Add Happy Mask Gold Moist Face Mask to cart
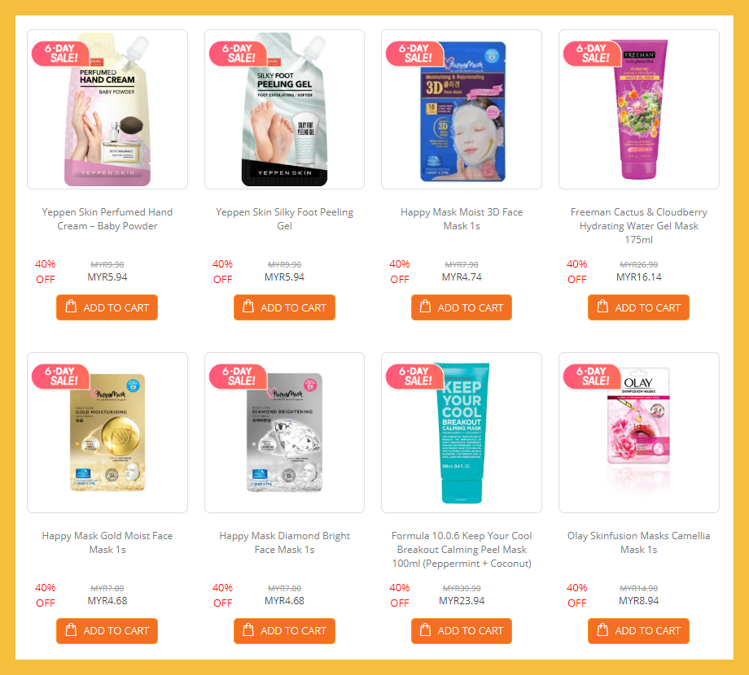 click(107, 630)
